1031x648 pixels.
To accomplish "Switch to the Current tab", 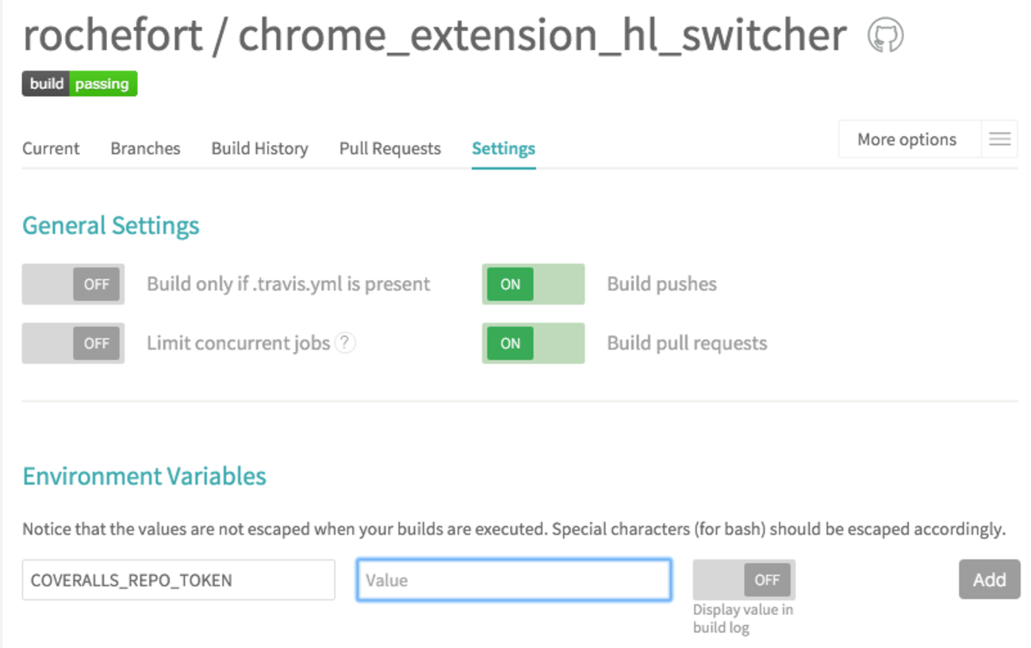I will point(51,148).
